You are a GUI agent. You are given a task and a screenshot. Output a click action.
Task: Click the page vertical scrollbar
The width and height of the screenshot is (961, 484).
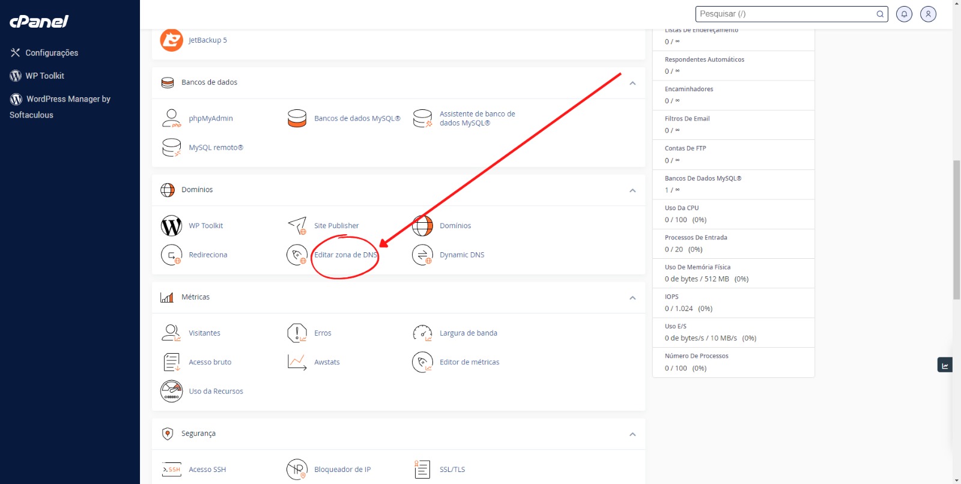[x=956, y=230]
